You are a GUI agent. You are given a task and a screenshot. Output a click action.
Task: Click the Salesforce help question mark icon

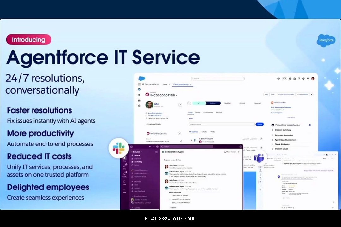(x=299, y=79)
